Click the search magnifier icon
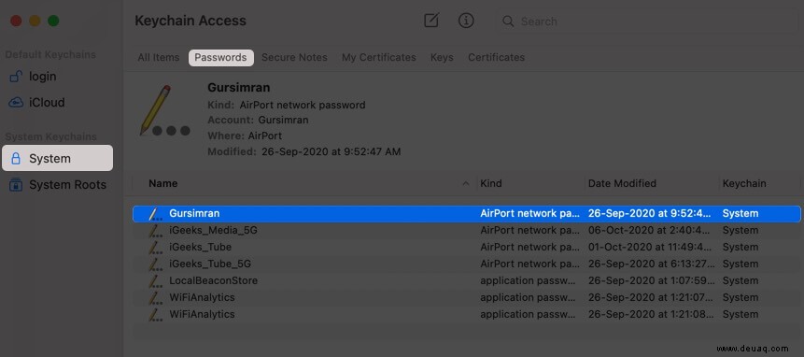The height and width of the screenshot is (357, 804). 508,21
